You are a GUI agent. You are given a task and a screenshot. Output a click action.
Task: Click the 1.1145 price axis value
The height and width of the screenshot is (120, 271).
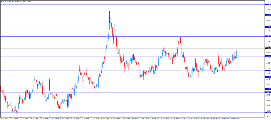pos(267,74)
